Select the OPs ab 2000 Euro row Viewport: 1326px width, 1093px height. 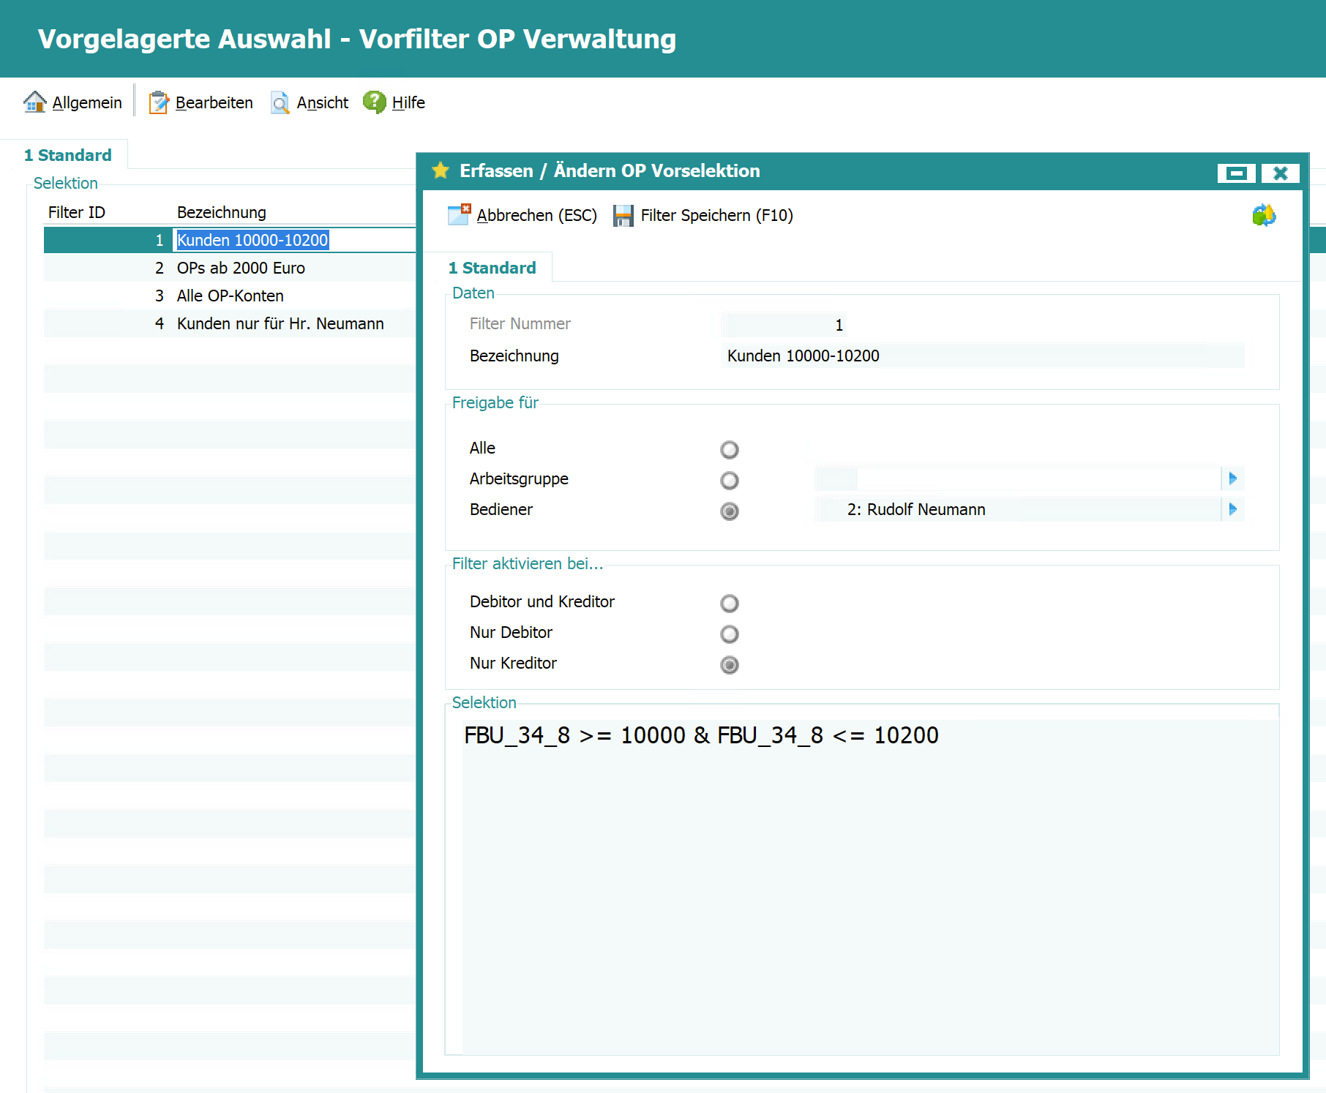(241, 268)
